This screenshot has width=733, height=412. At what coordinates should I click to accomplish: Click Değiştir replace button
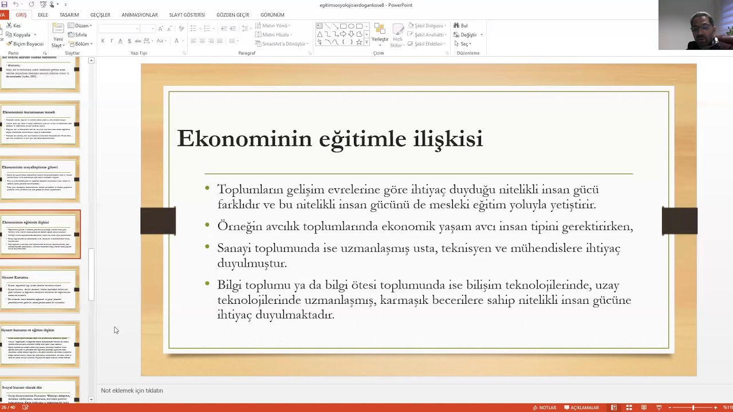tap(468, 35)
